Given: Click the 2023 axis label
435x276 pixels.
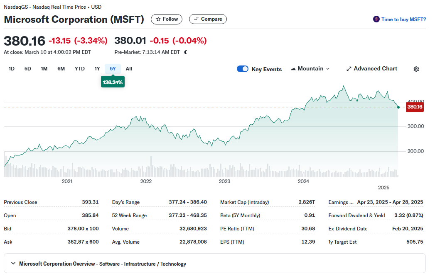Looking at the screenshot, I should pos(224,182).
